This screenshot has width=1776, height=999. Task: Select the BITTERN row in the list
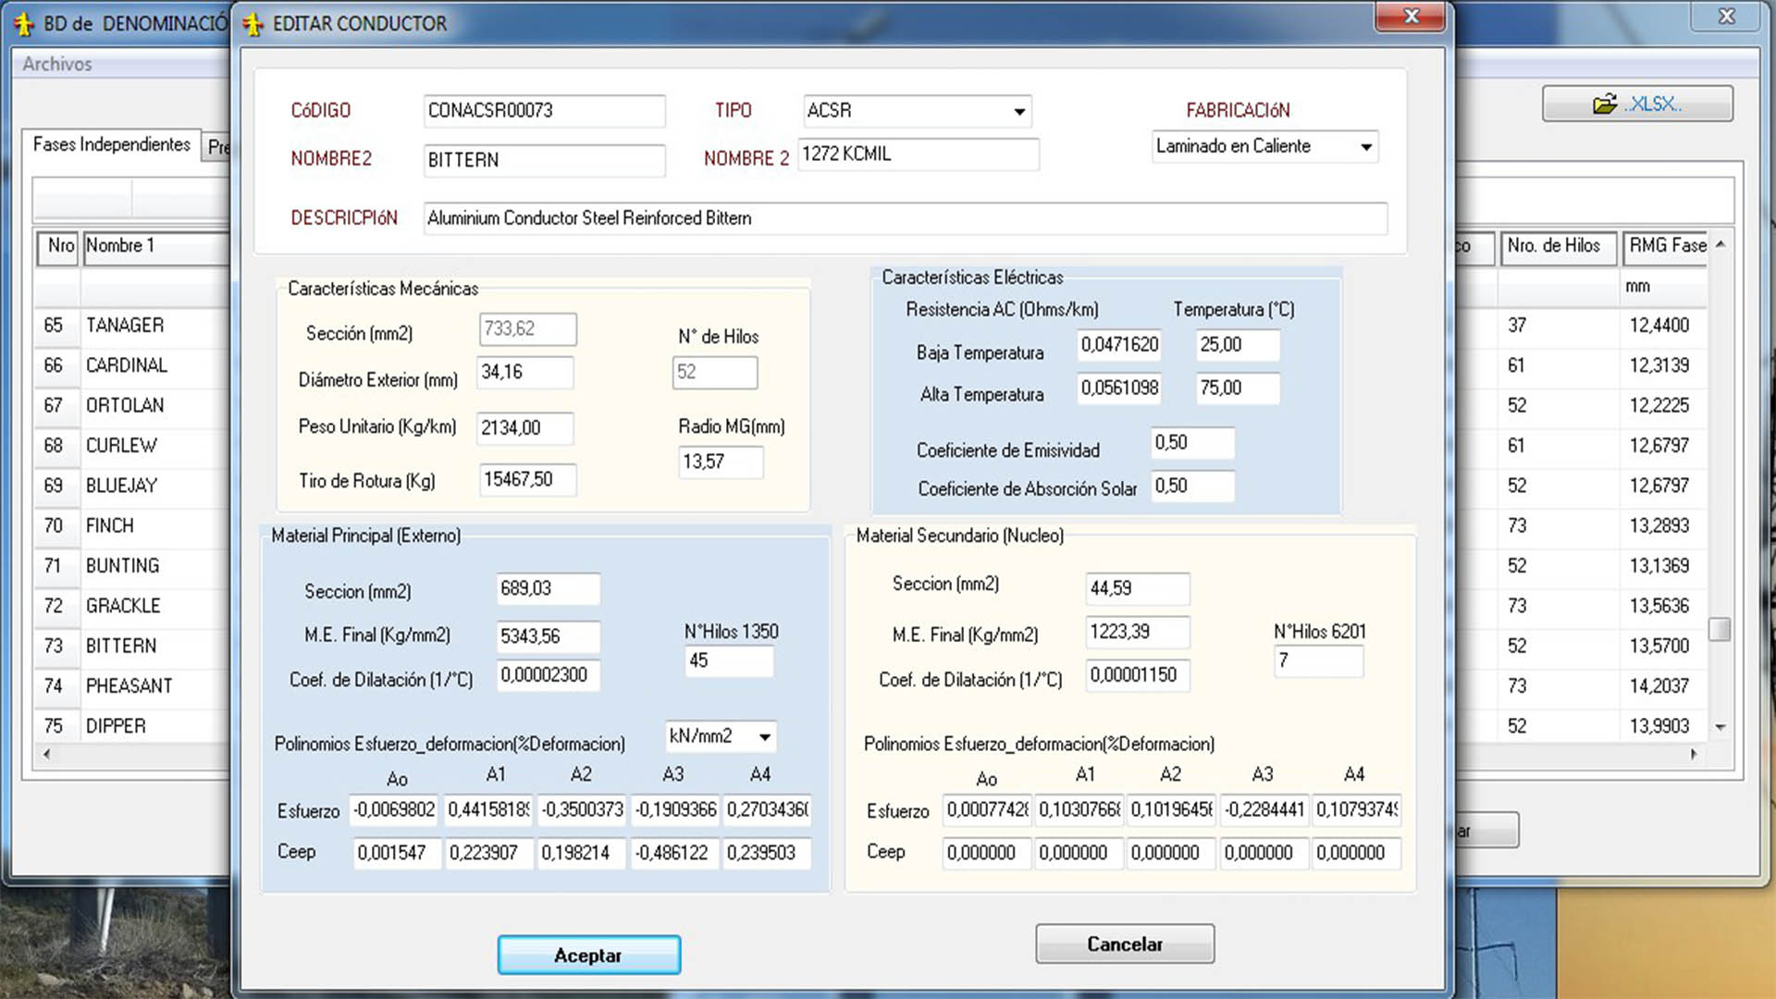[x=121, y=646]
